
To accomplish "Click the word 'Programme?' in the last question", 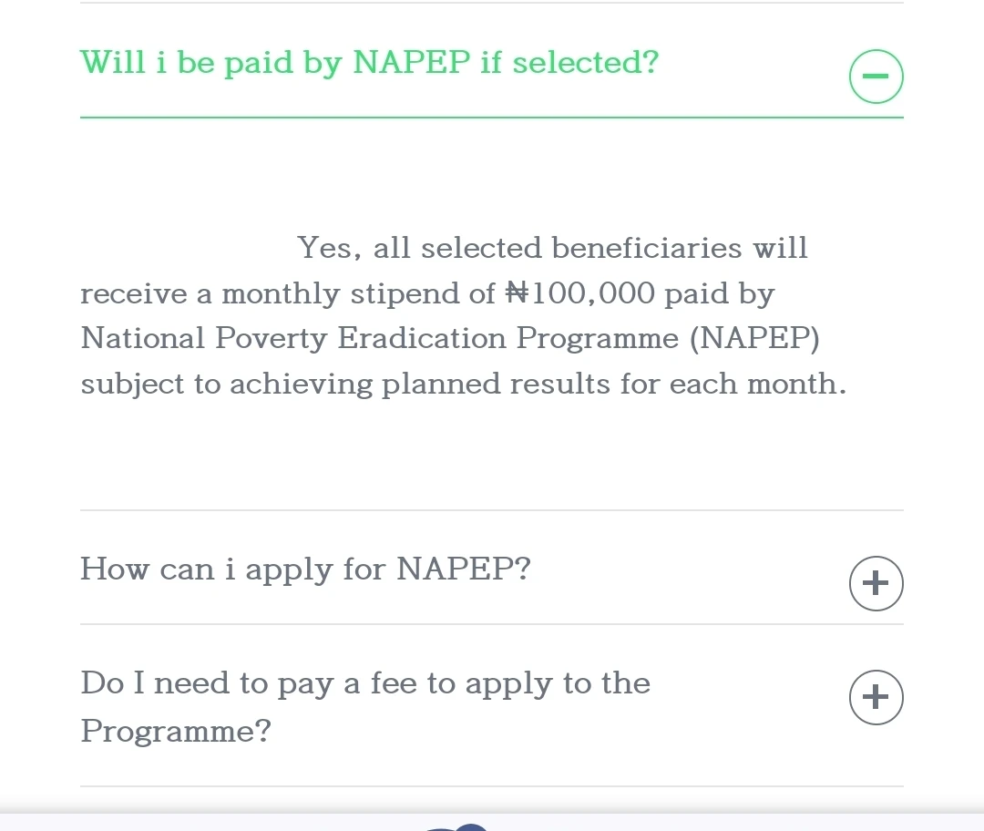I will pos(176,731).
